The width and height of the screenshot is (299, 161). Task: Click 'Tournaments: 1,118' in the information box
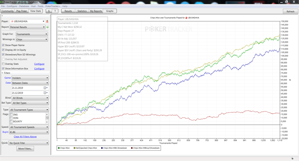67,23
